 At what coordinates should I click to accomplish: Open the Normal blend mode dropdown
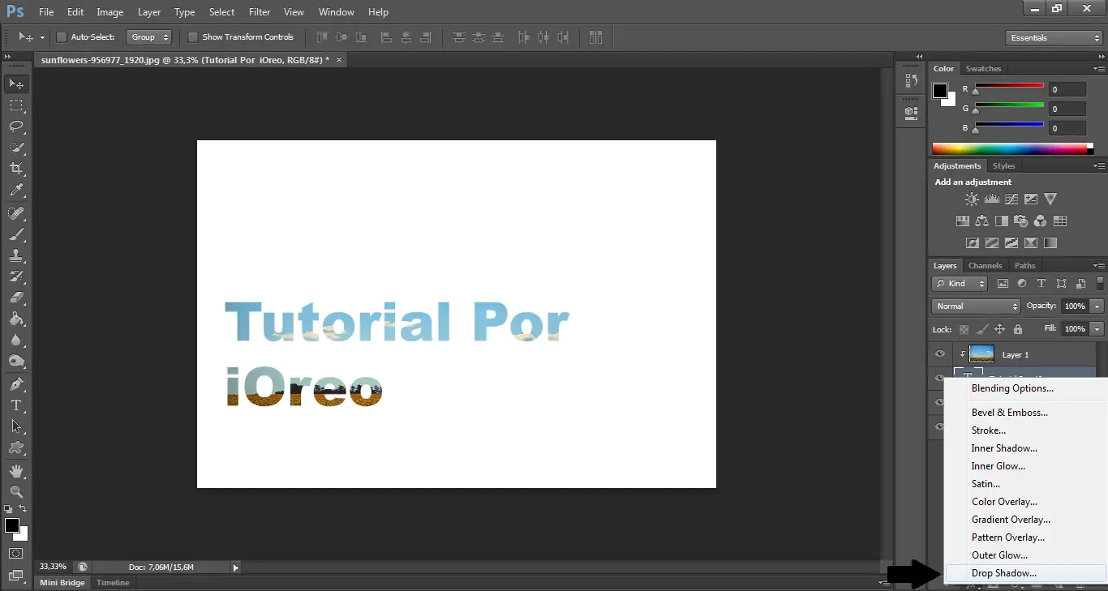coord(977,306)
